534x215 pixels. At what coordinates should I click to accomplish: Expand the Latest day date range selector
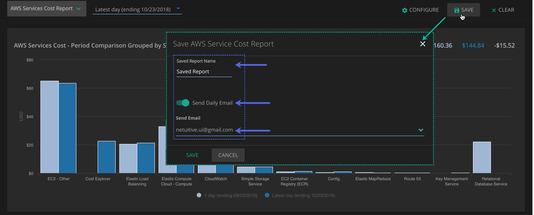coord(137,9)
